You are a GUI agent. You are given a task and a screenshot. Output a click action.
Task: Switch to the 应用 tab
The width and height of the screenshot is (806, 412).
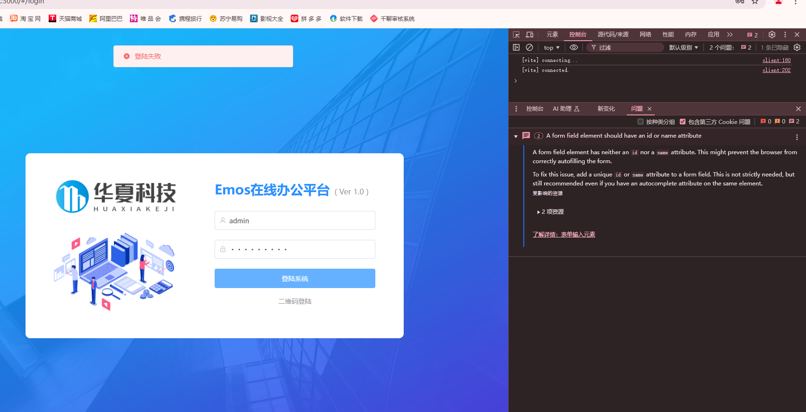pos(713,35)
